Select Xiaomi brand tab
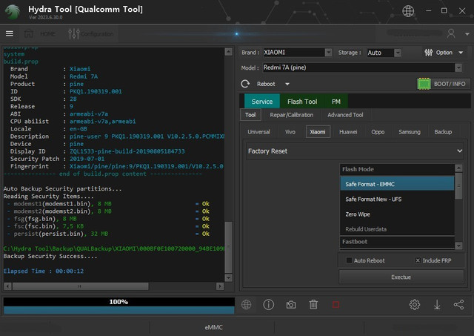 318,132
